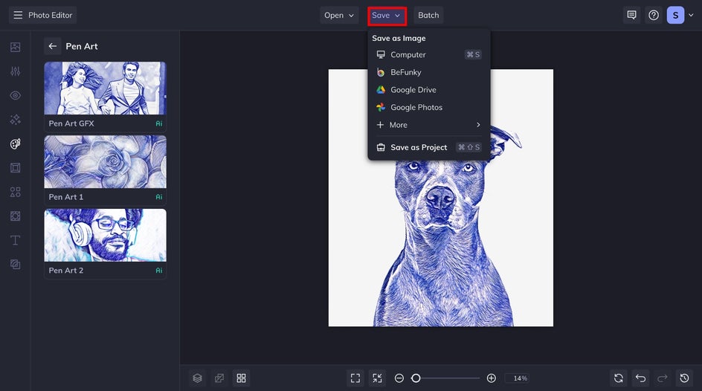Click the undo arrow icon
The image size is (702, 391).
tap(640, 378)
